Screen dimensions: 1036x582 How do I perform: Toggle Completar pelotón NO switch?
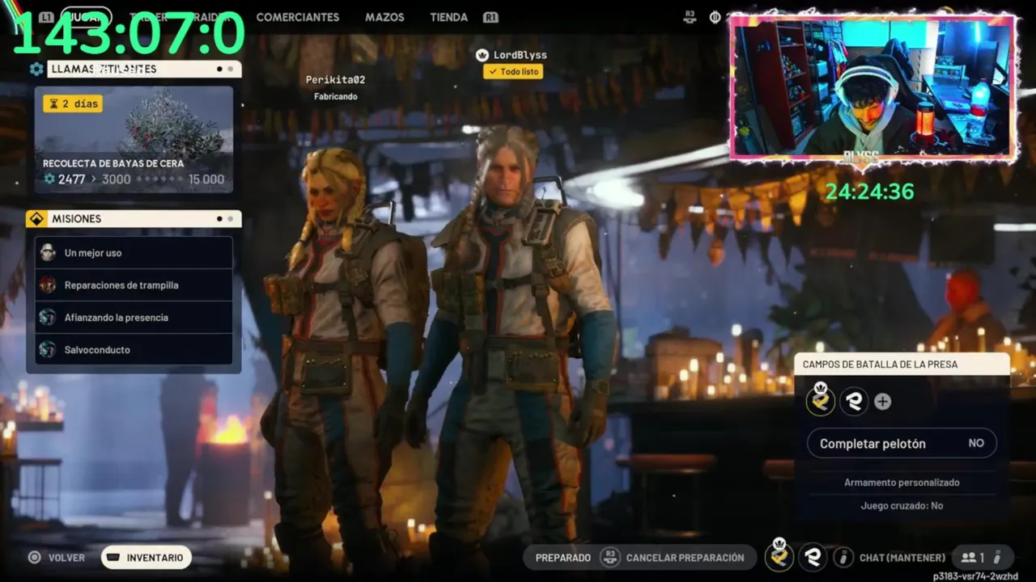pos(902,443)
